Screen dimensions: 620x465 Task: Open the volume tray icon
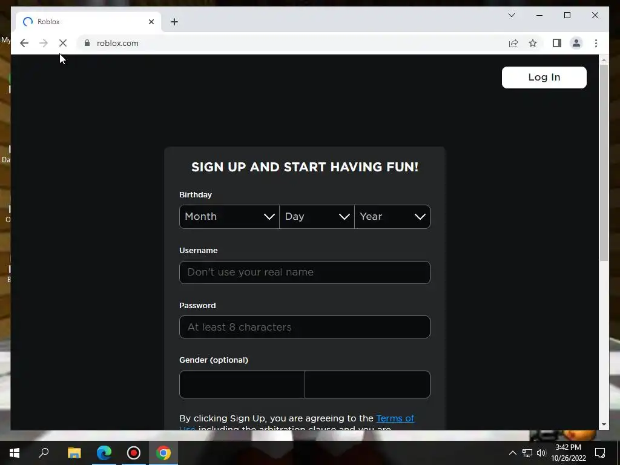click(541, 453)
